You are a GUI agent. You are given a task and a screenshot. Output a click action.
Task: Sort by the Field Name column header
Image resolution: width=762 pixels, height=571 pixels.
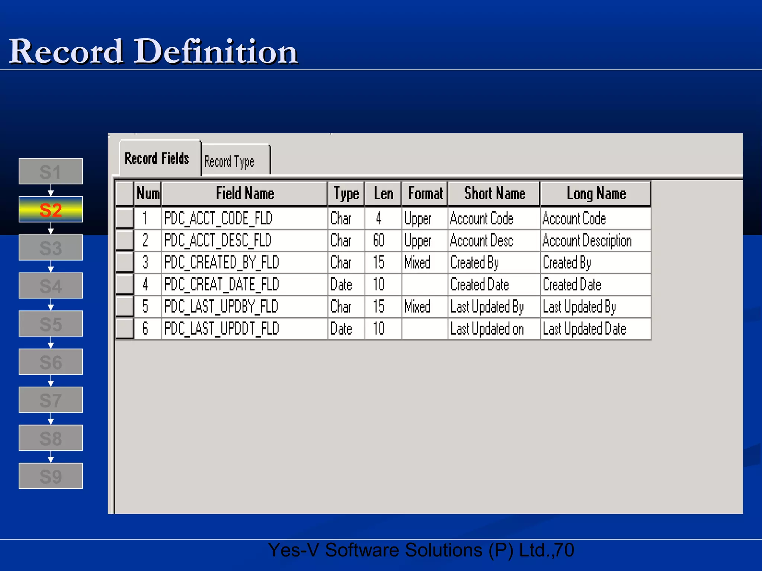coord(245,194)
